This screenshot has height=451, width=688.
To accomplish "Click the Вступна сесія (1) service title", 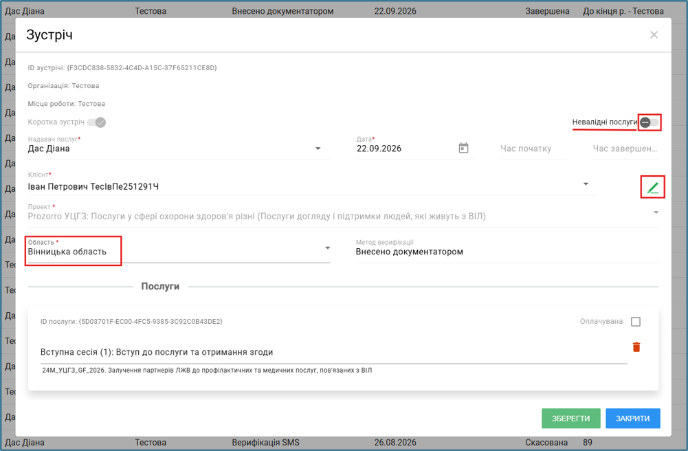I will pyautogui.click(x=157, y=352).
